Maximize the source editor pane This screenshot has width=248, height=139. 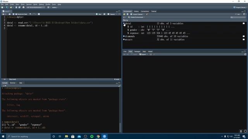pyautogui.click(x=119, y=11)
